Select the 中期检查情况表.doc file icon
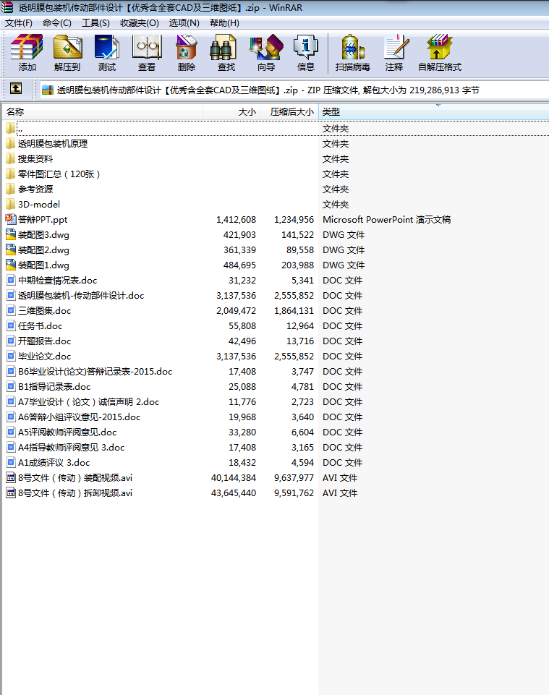Viewport: 549px width, 695px height. pos(11,280)
